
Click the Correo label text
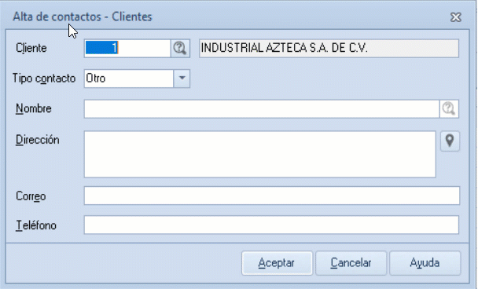pyautogui.click(x=31, y=196)
